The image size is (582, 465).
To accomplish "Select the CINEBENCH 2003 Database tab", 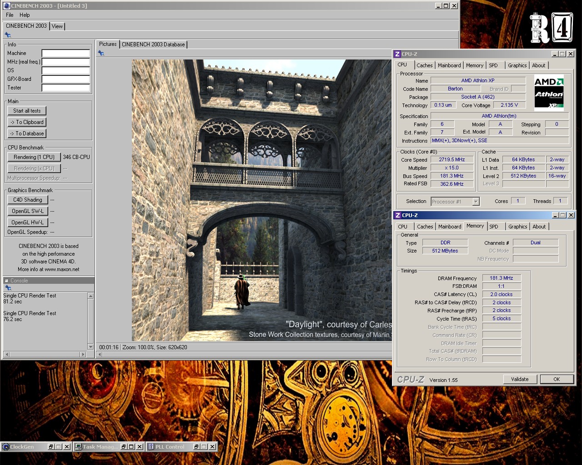I will 153,45.
